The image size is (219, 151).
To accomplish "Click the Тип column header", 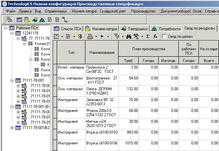I will point(71,53).
